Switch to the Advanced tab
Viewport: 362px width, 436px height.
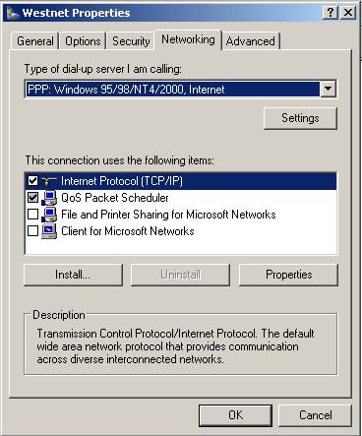point(251,41)
